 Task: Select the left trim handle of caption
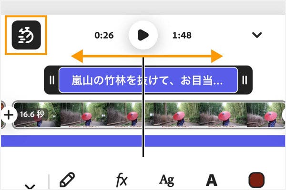coord(52,80)
